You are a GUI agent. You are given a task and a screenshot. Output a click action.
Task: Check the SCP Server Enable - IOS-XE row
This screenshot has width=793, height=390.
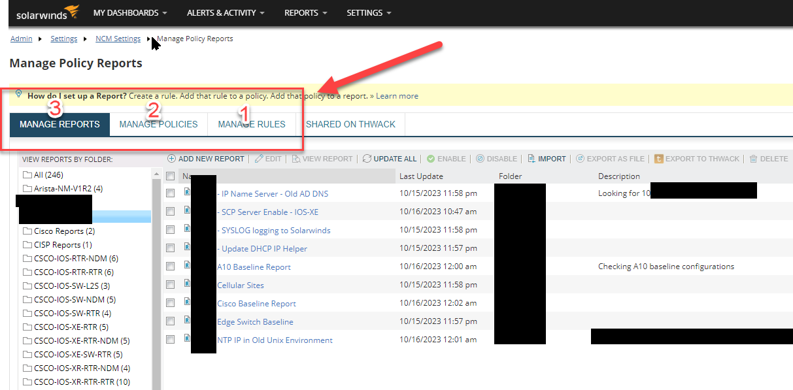[171, 212]
